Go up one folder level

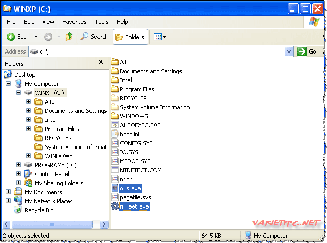coord(69,37)
